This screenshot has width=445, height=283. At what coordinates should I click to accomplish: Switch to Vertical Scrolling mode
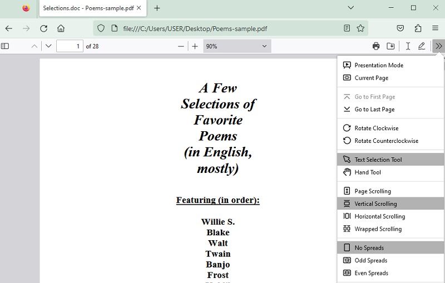[390, 203]
